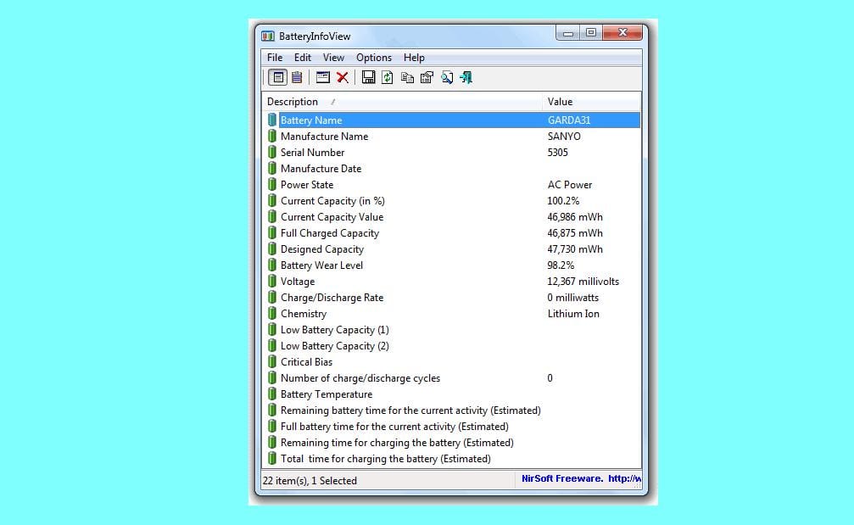Viewport: 854px width, 525px height.
Task: Select the Voltage row label
Action: (x=298, y=281)
